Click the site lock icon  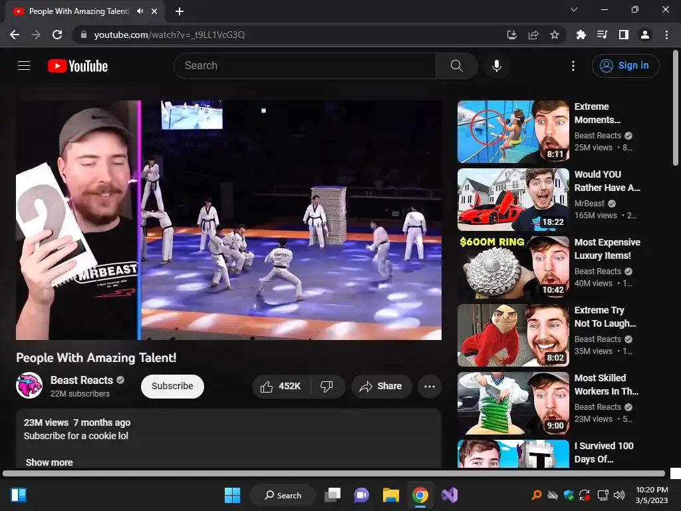coord(84,35)
